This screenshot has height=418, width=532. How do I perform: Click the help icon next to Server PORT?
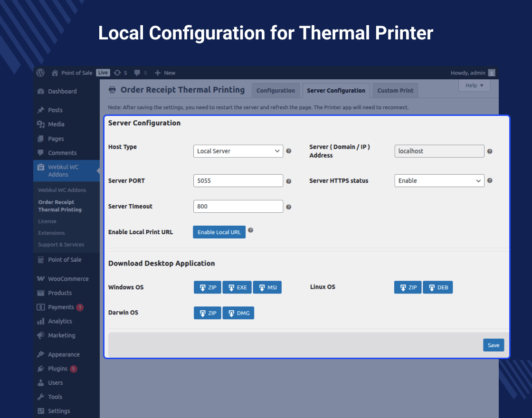coord(288,181)
